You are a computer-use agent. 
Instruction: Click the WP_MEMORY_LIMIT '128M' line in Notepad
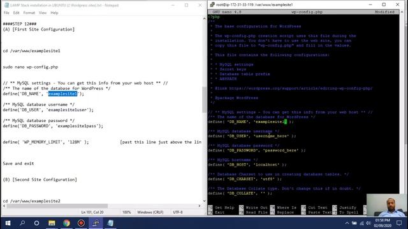[46, 142]
